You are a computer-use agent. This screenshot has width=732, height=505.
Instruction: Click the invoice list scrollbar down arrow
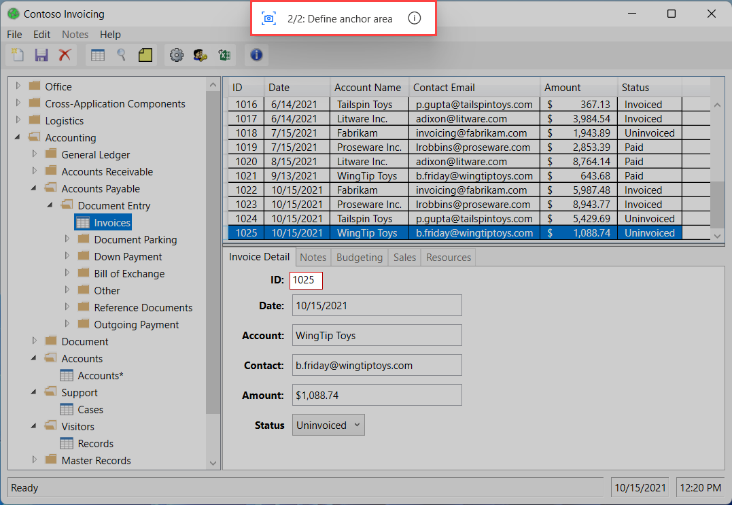(x=718, y=235)
